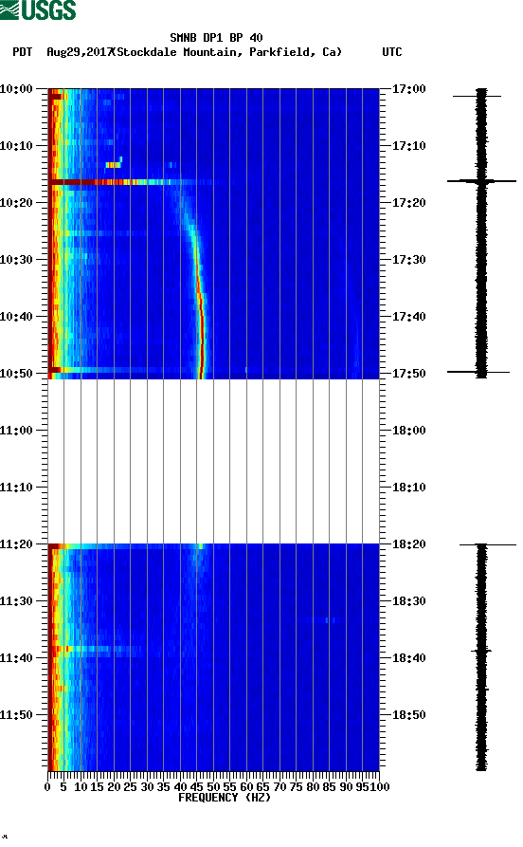Viewport: 523px width, 847px height.
Task: Click the 17:30 UTC time label
Action: [x=408, y=259]
